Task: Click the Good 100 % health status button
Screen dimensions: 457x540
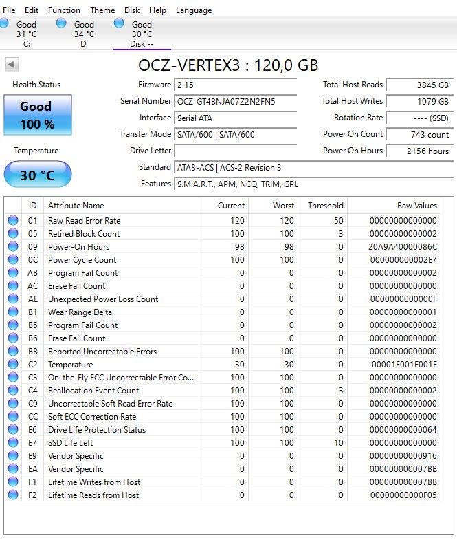Action: [x=38, y=115]
